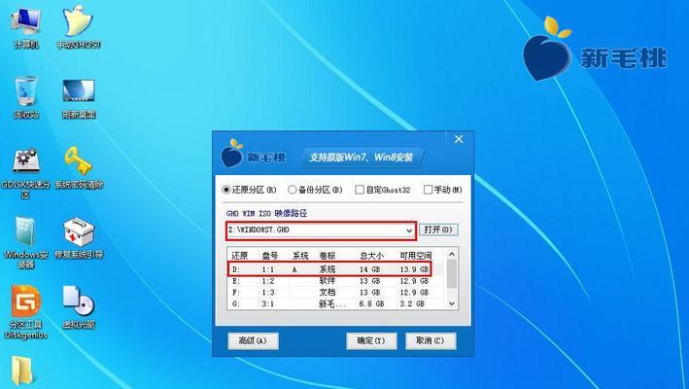
Task: Click the 1:1 disk number cell
Action: click(x=268, y=269)
